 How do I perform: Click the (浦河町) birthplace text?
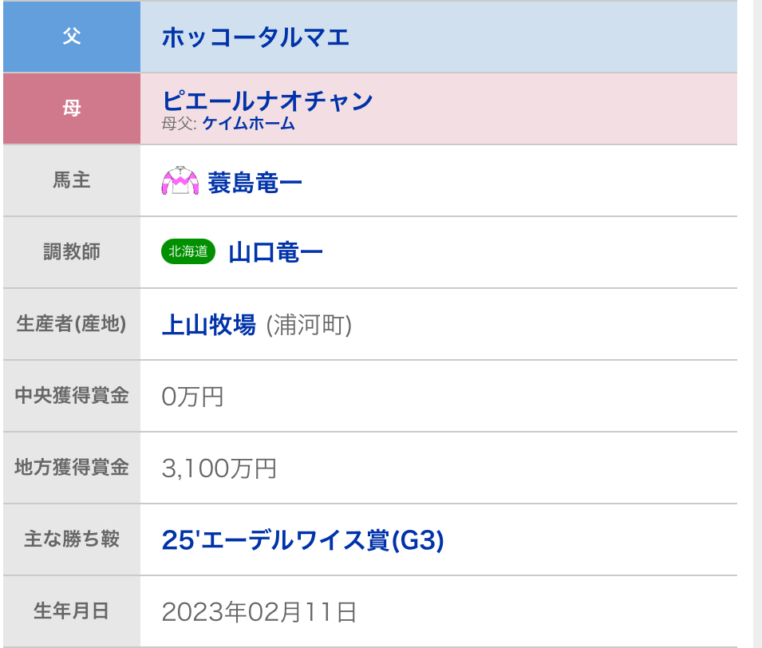pyautogui.click(x=309, y=325)
